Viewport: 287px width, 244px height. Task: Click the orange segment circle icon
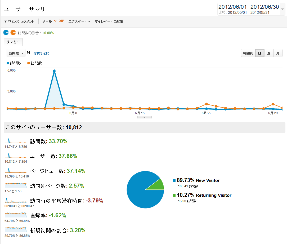click(13, 33)
